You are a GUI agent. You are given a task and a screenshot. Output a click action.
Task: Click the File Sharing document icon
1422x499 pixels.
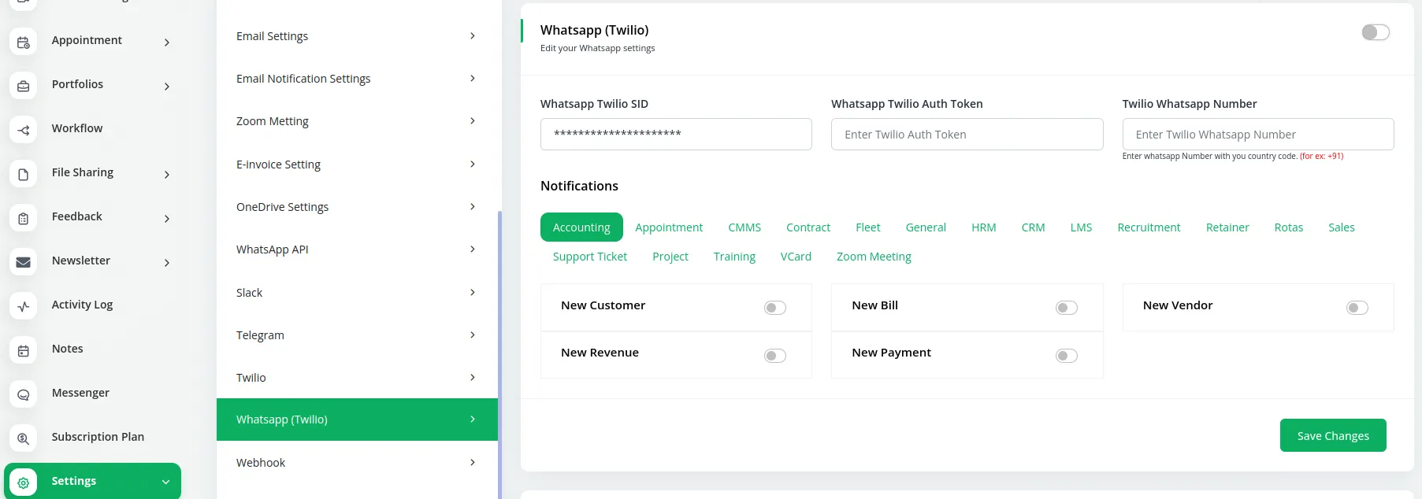point(24,174)
